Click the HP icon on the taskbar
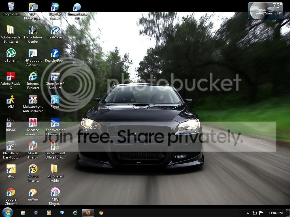Image resolution: width=290 pixels, height=217 pixels. (36, 213)
